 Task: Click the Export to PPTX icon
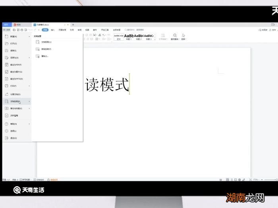click(x=7, y=79)
